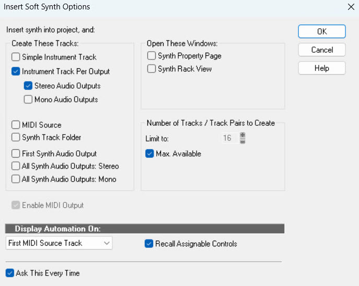Image resolution: width=359 pixels, height=286 pixels.
Task: Click the Limit to number field
Action: pos(227,138)
